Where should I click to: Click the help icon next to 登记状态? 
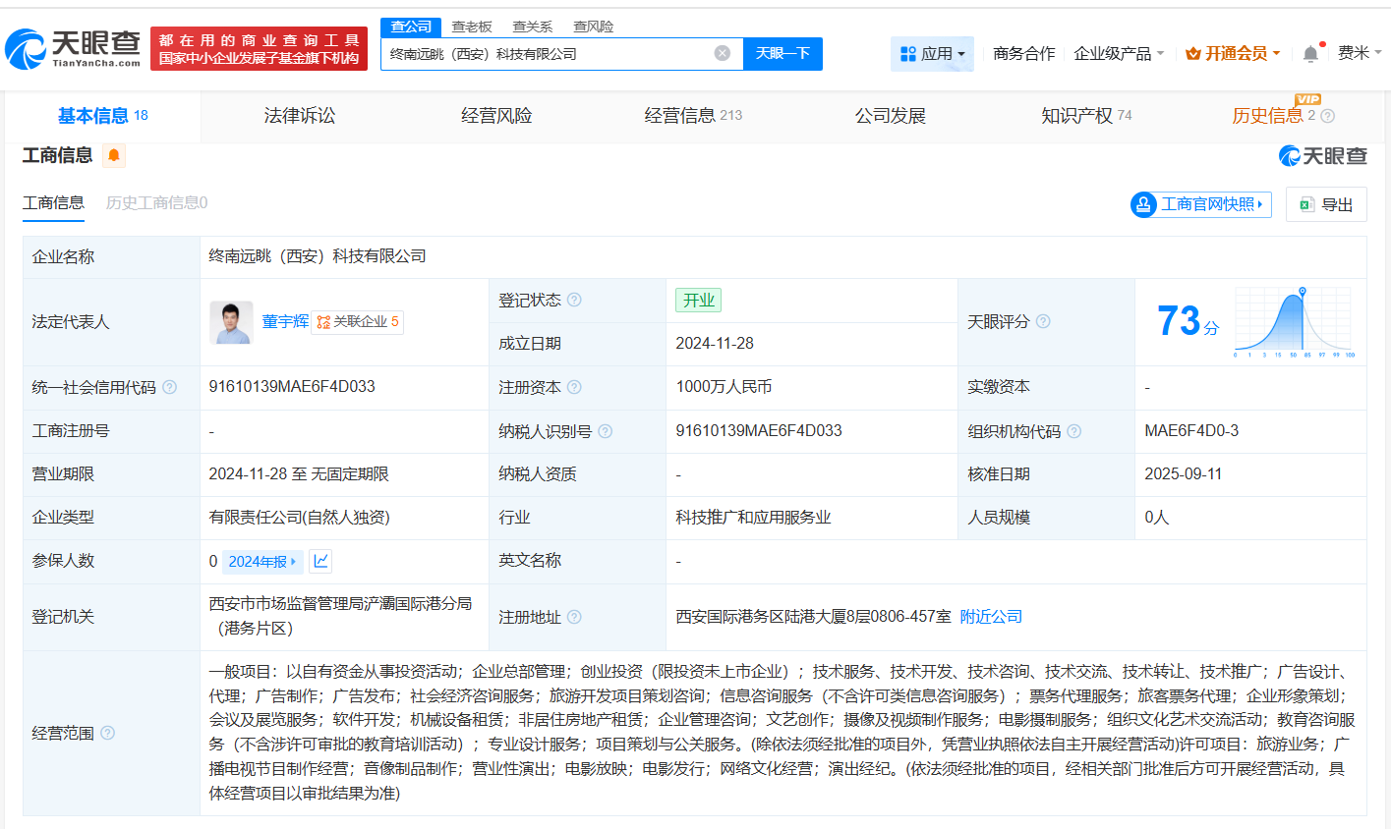pos(576,300)
